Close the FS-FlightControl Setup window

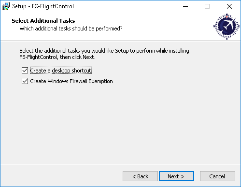(229, 6)
